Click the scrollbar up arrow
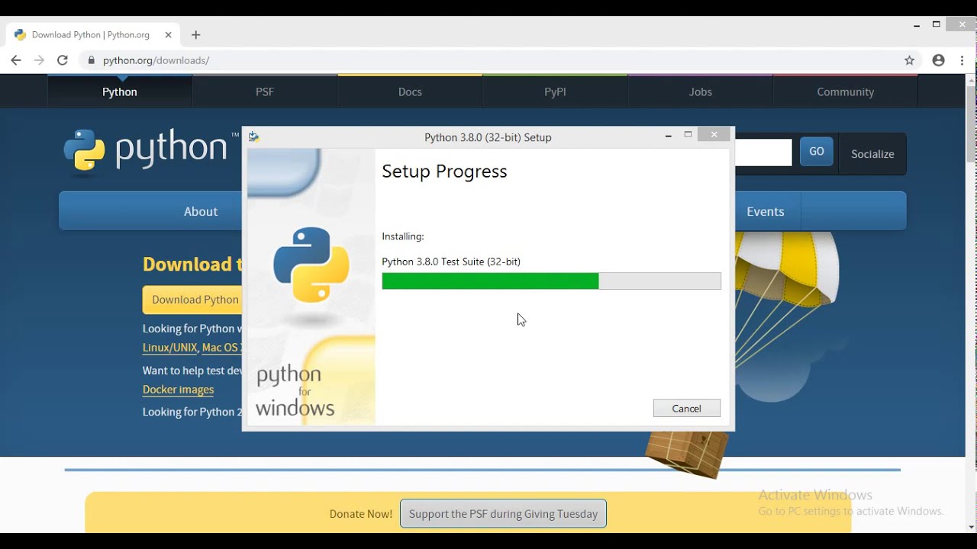This screenshot has height=549, width=977. pos(971,79)
